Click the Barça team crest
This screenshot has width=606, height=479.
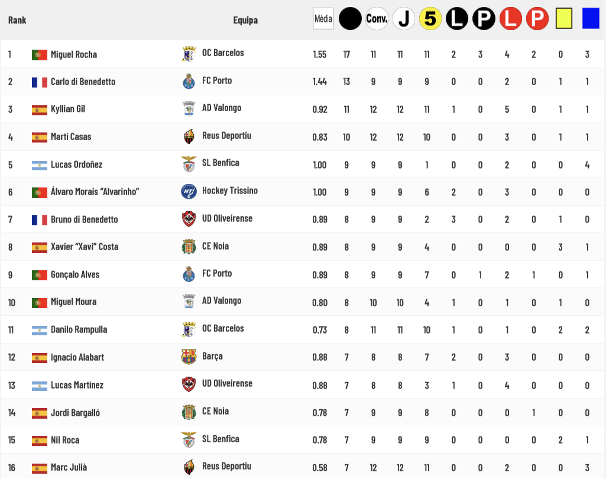[189, 357]
